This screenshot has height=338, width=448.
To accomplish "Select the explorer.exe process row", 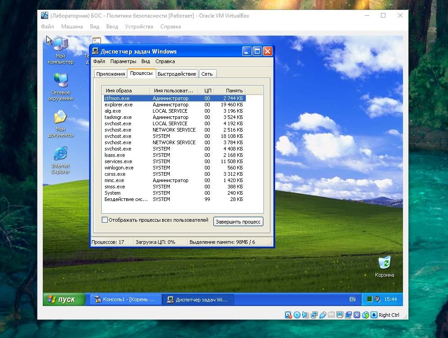I will pos(175,105).
